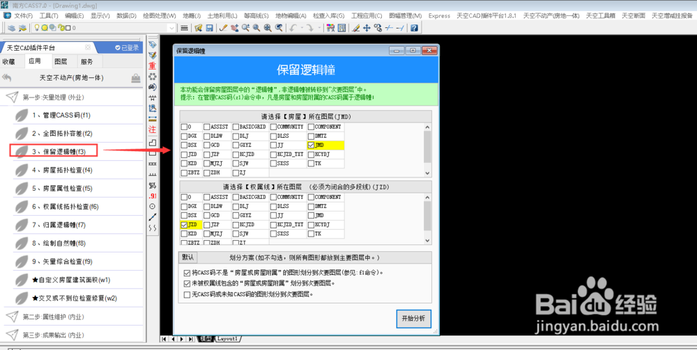Click the extend tool icon

tap(399, 28)
